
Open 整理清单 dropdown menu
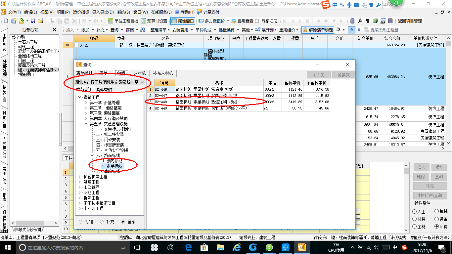[x=159, y=30]
